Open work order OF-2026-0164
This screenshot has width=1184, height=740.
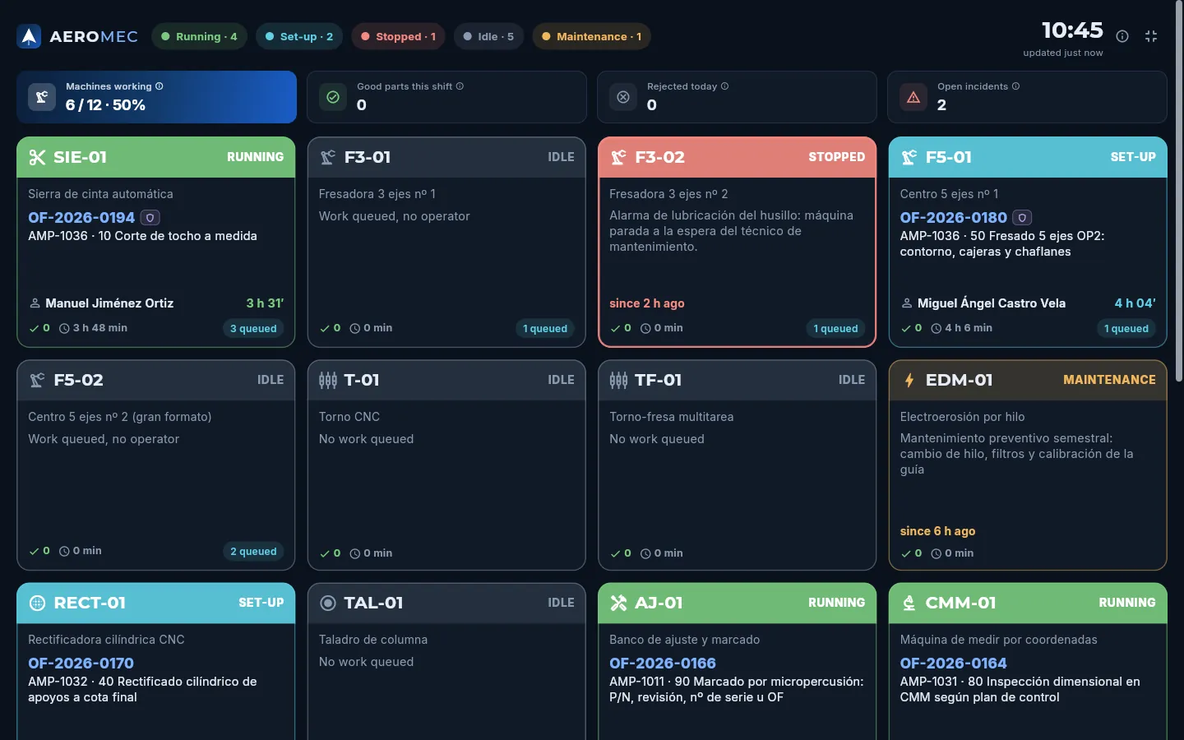point(953,664)
